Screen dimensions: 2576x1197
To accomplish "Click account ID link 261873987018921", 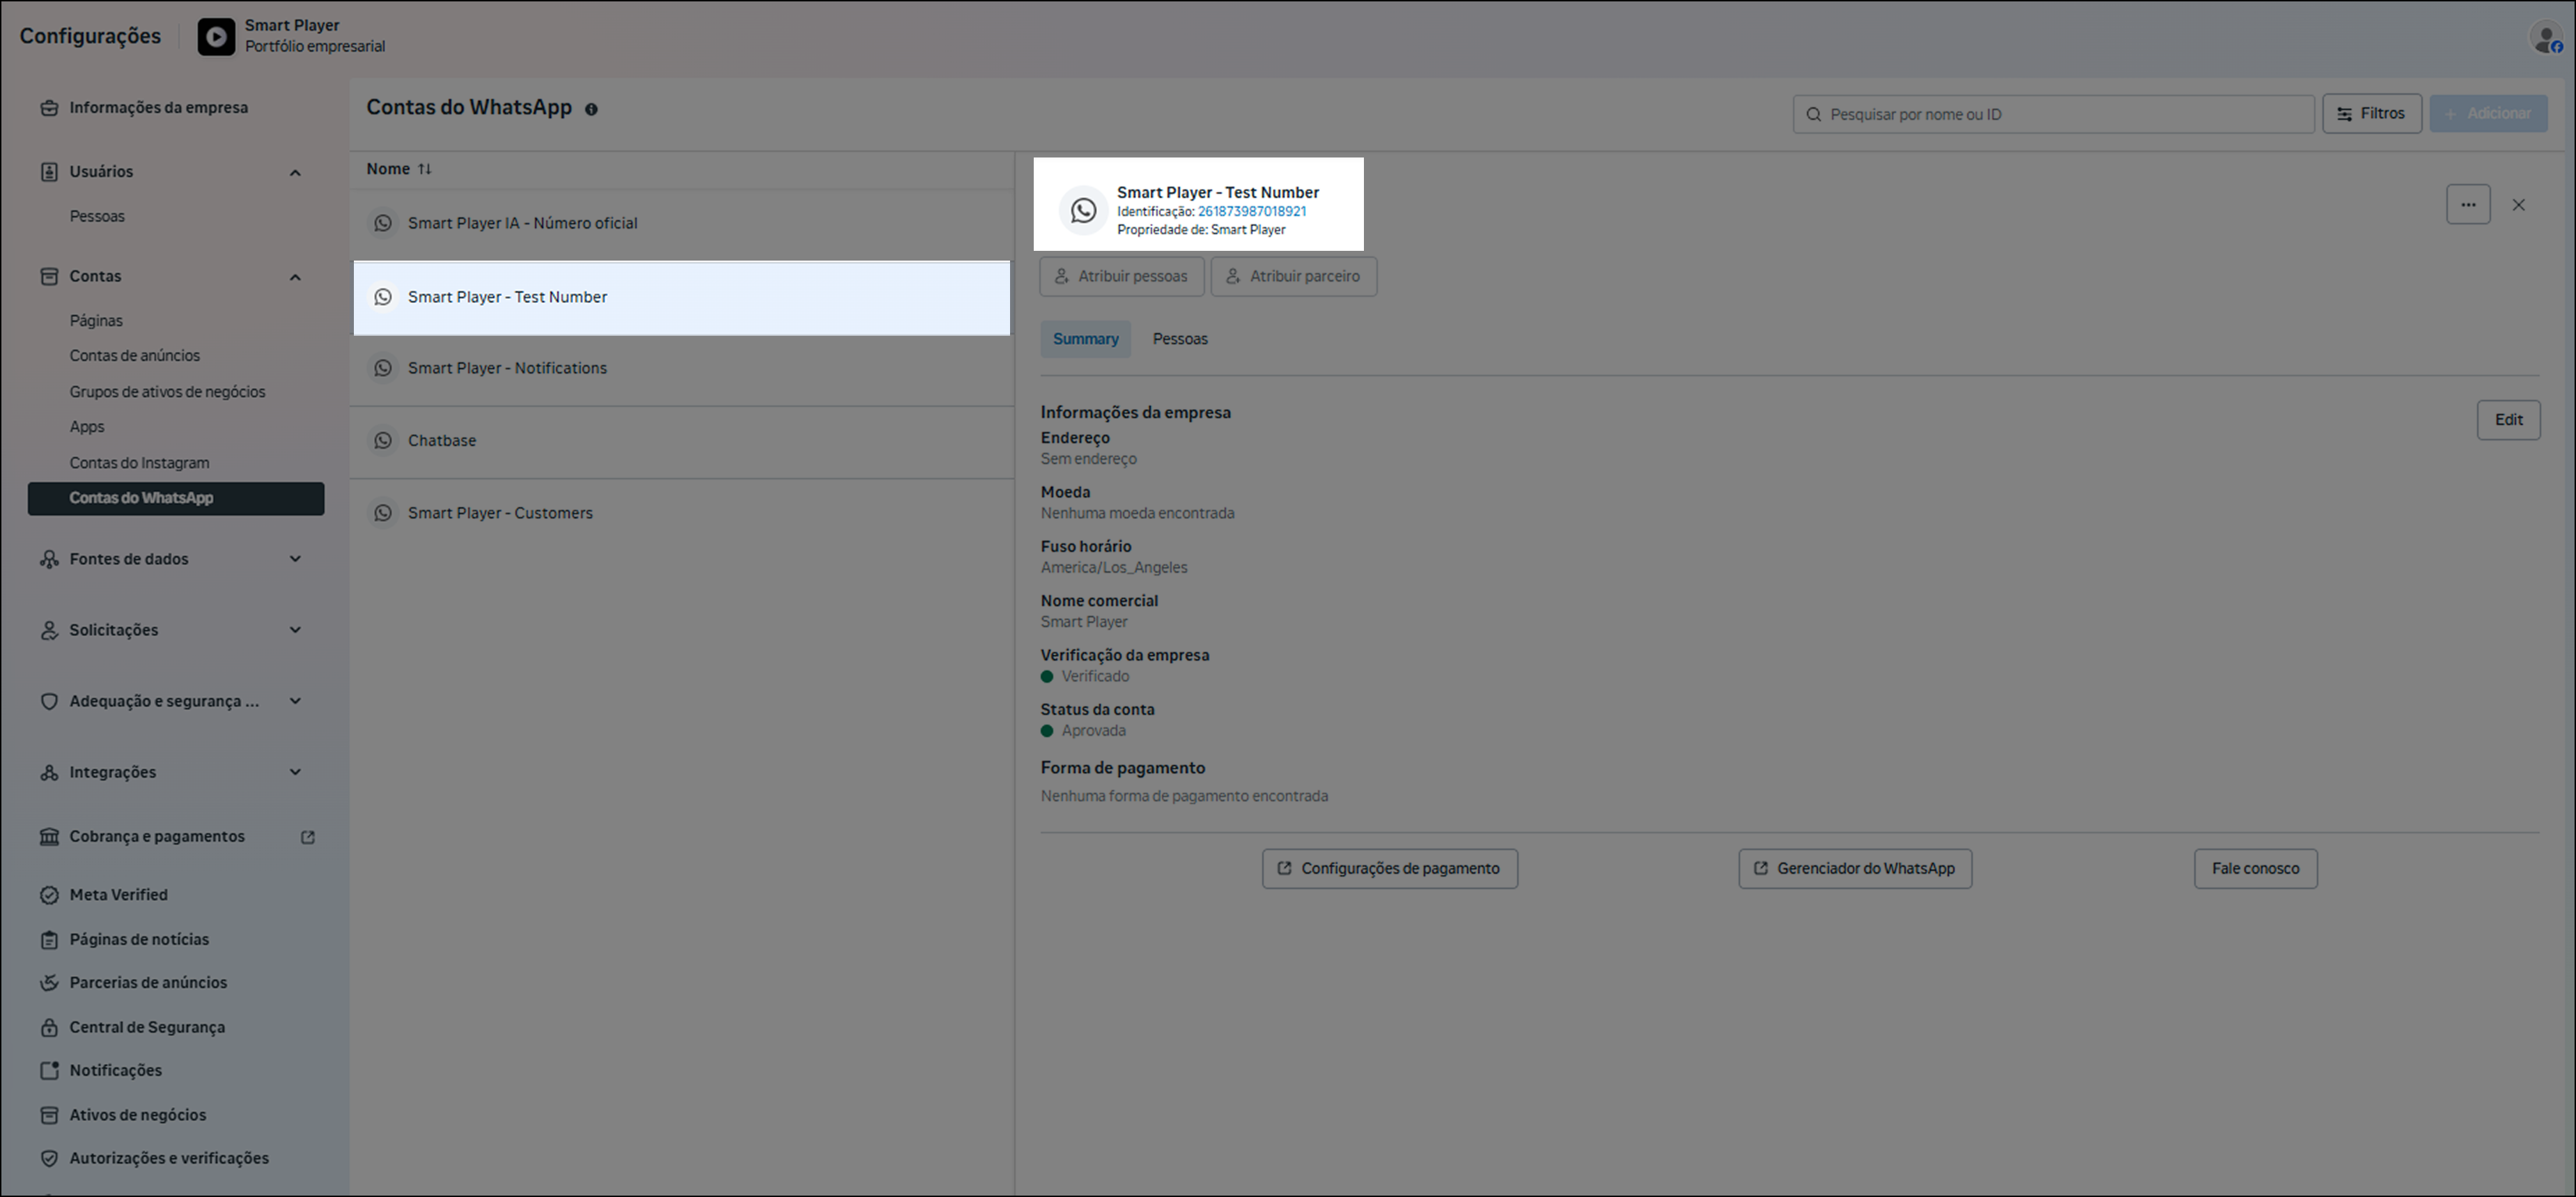I will click(1252, 211).
